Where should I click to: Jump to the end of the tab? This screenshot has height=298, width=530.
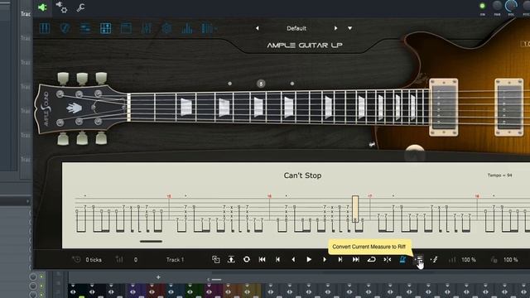point(355,259)
